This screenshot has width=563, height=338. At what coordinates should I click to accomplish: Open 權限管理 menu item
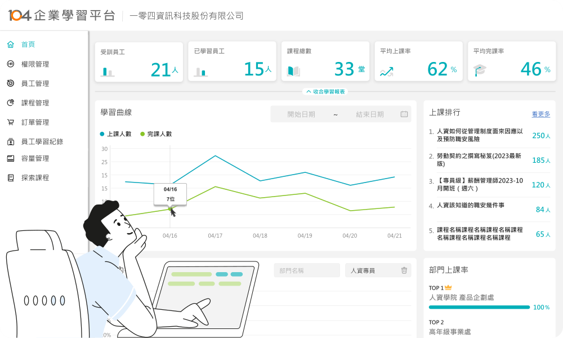tap(35, 64)
